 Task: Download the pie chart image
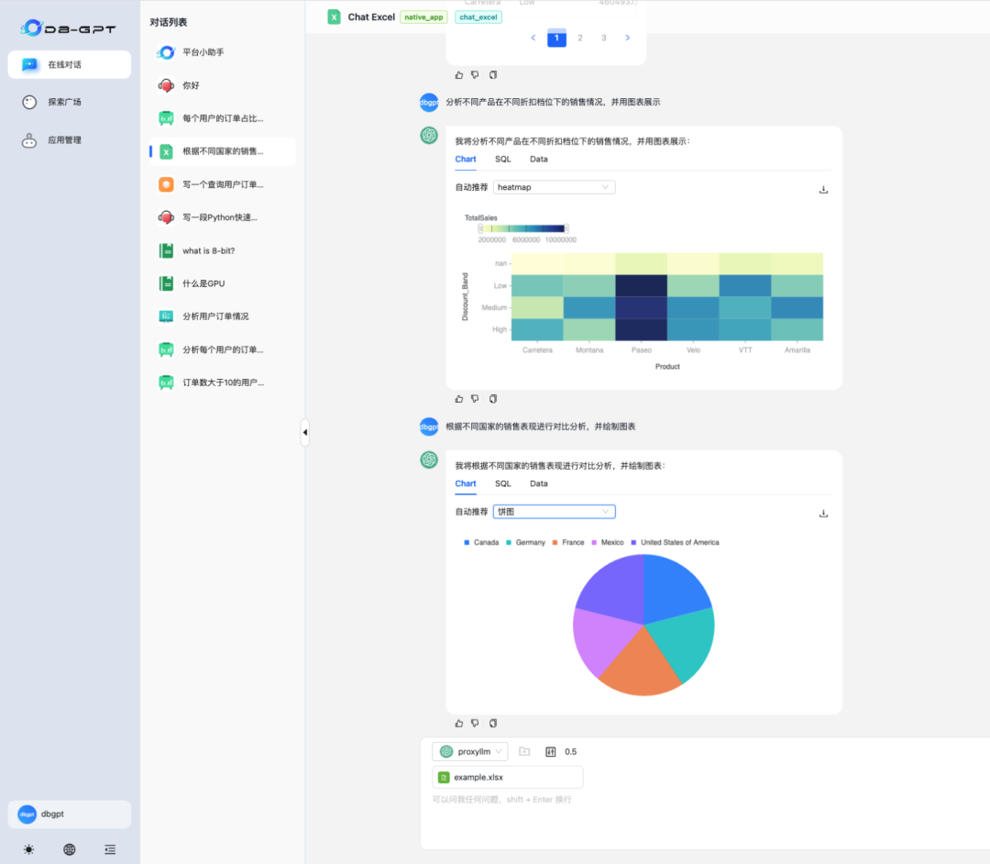pos(823,514)
